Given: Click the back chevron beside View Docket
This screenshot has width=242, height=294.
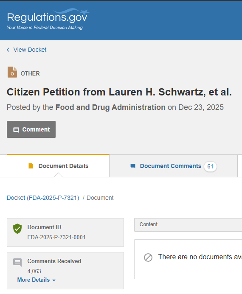Looking at the screenshot, I should tap(8, 50).
